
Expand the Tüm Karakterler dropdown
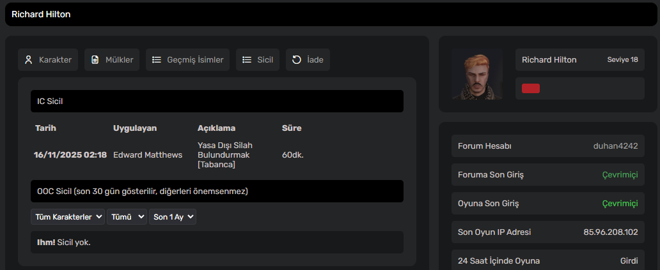(68, 216)
